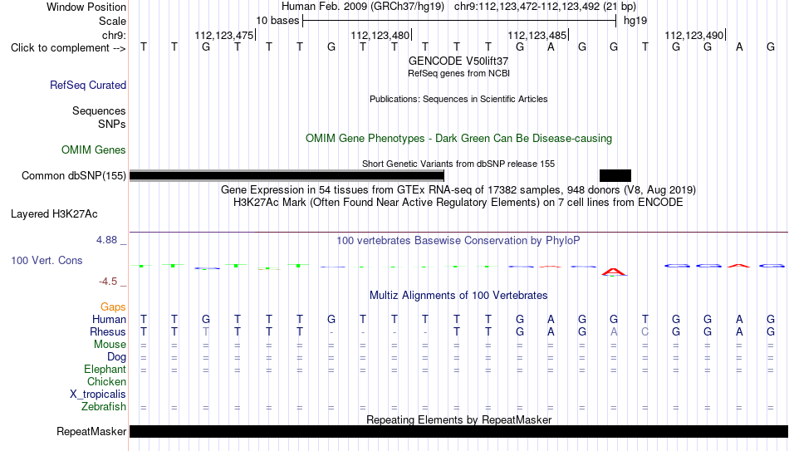This screenshot has width=789, height=451.
Task: Click the SNPs label on left
Action: click(x=112, y=124)
